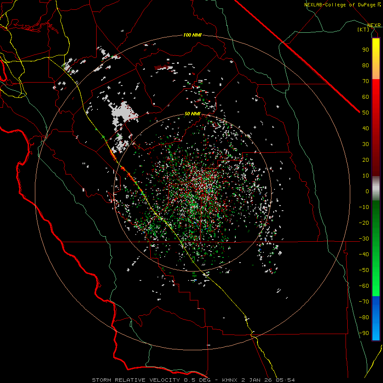Click the NEXR label above the scale
This screenshot has width=383, height=383.
tap(374, 26)
